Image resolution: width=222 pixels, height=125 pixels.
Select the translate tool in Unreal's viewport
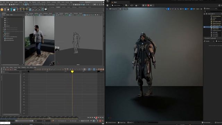(168, 9)
